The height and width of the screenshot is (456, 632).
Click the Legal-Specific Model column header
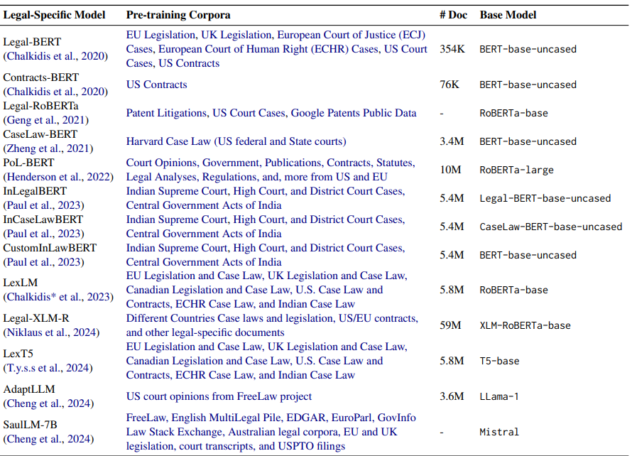point(55,15)
